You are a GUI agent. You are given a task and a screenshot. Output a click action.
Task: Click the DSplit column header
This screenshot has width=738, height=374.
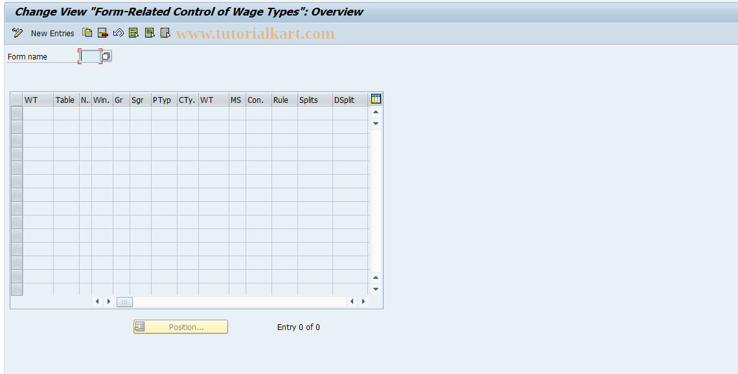click(x=350, y=100)
